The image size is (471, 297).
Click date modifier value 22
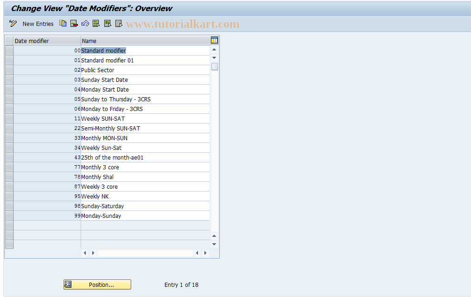47,128
